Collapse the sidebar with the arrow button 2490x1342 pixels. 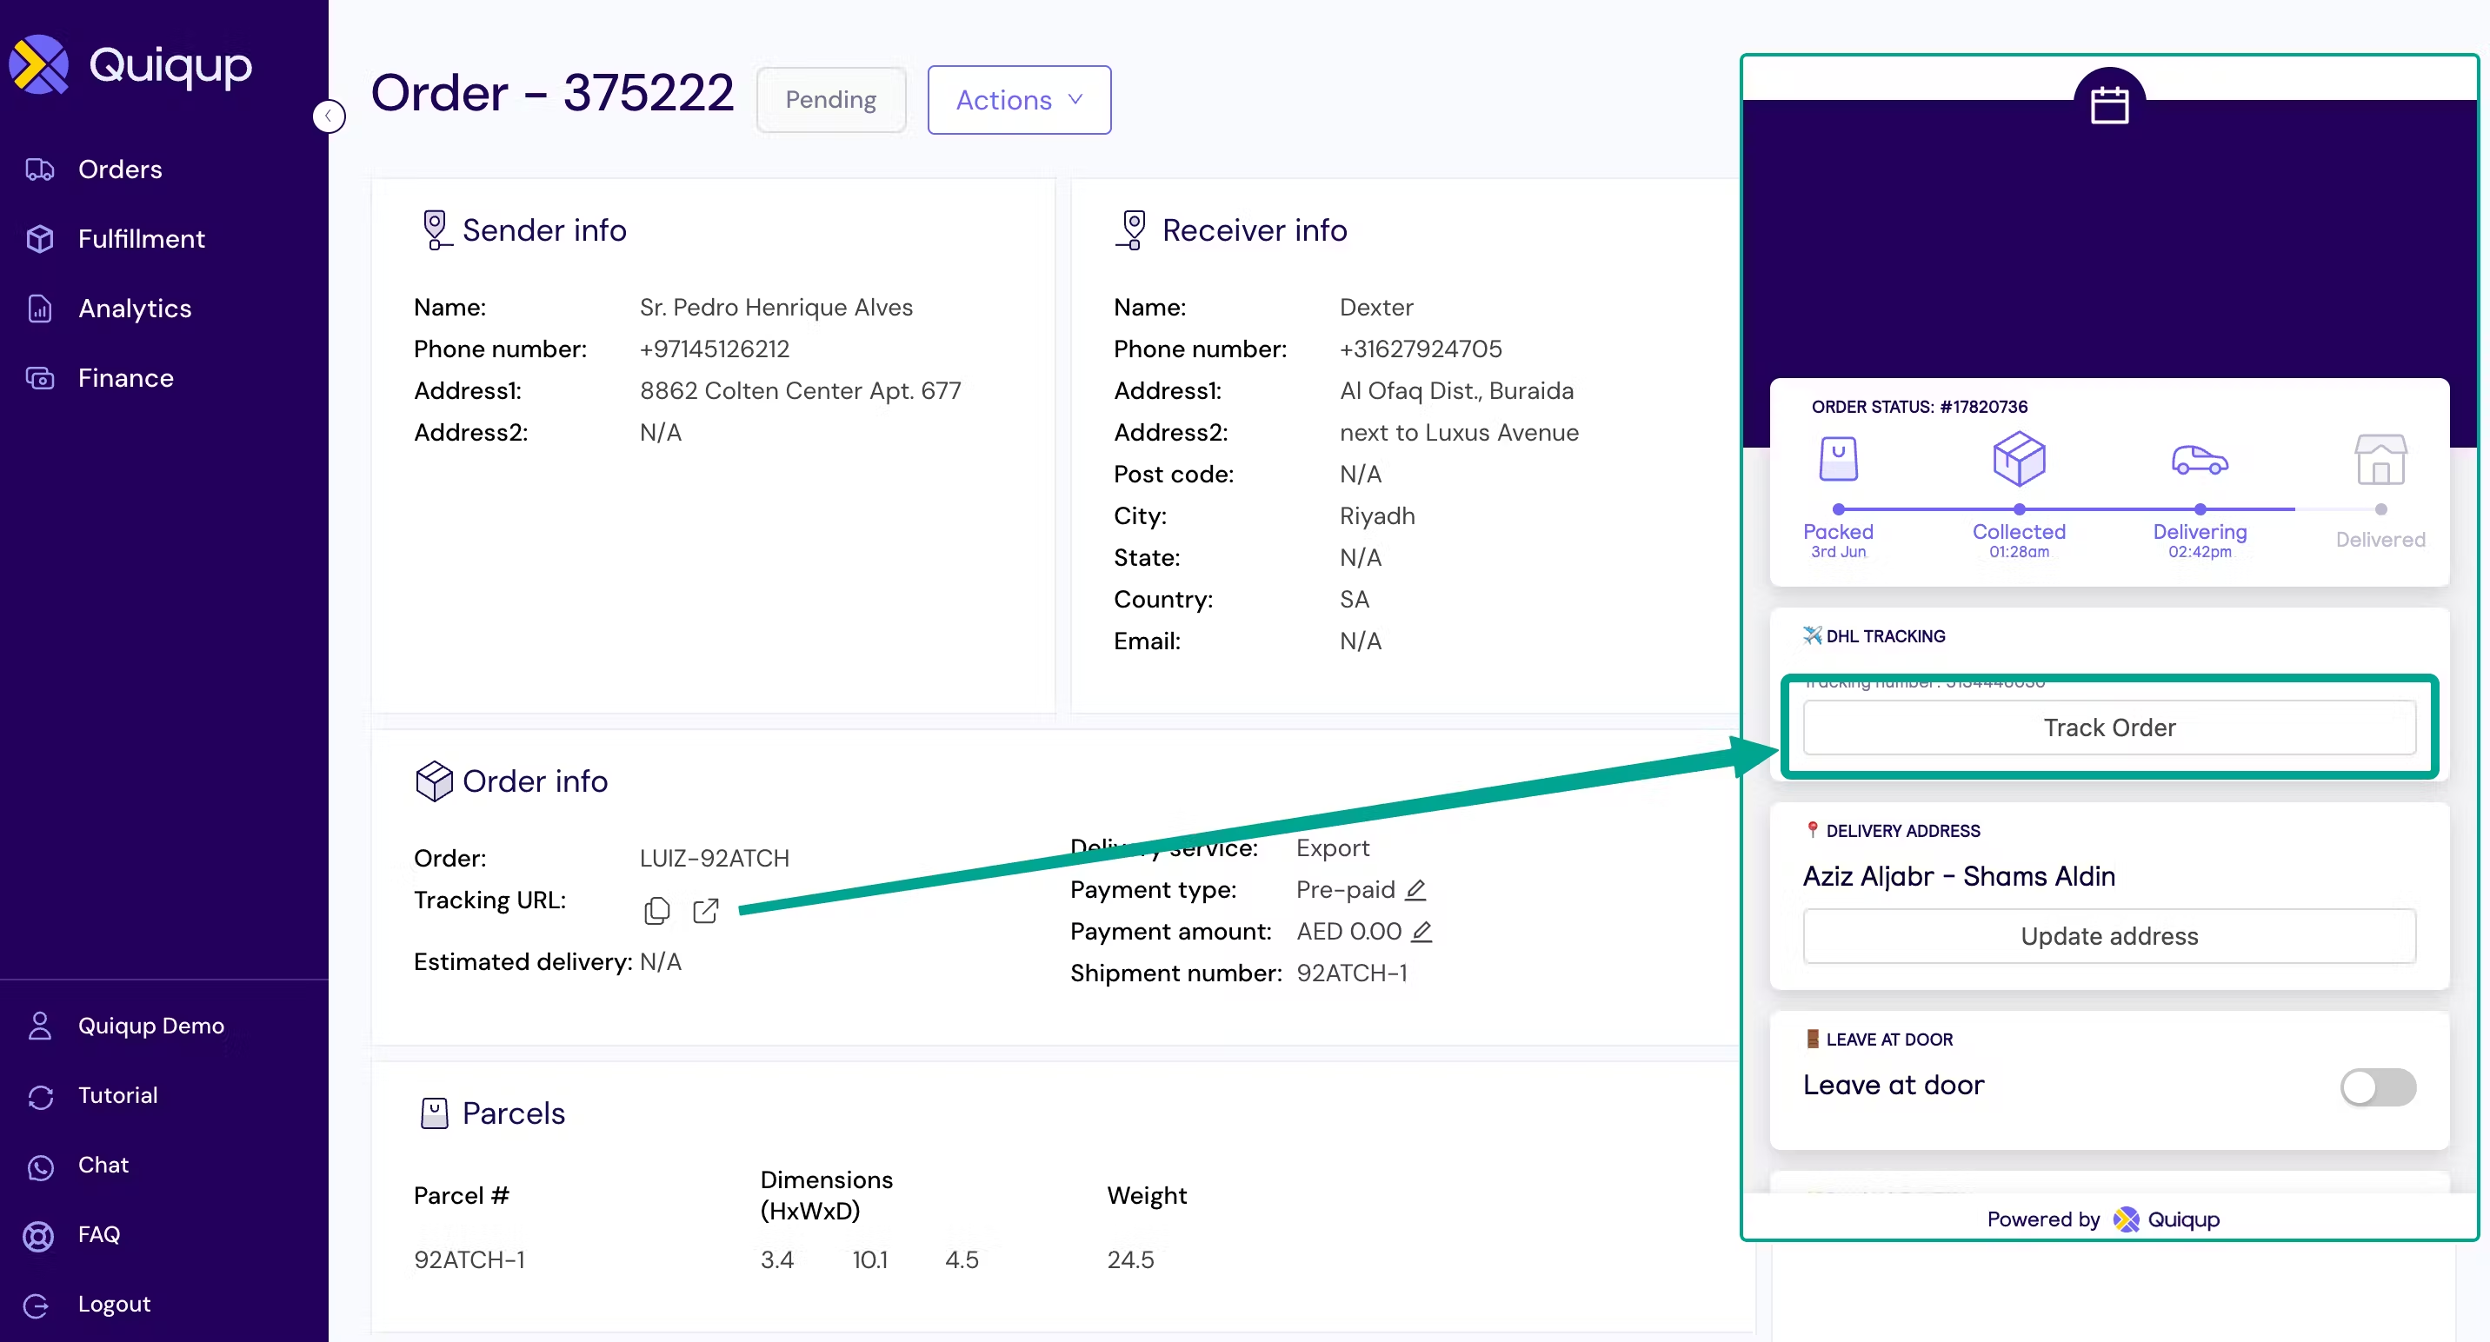[x=329, y=116]
